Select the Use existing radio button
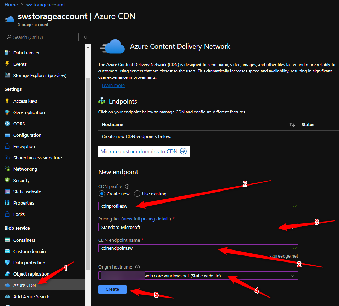This screenshot has height=306, width=339. tap(137, 194)
